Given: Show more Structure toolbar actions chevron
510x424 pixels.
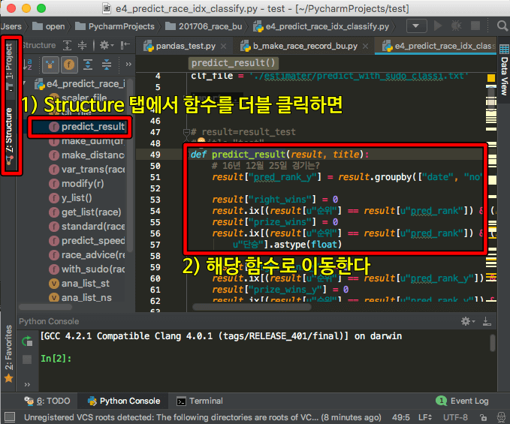Looking at the screenshot, I should (x=128, y=65).
